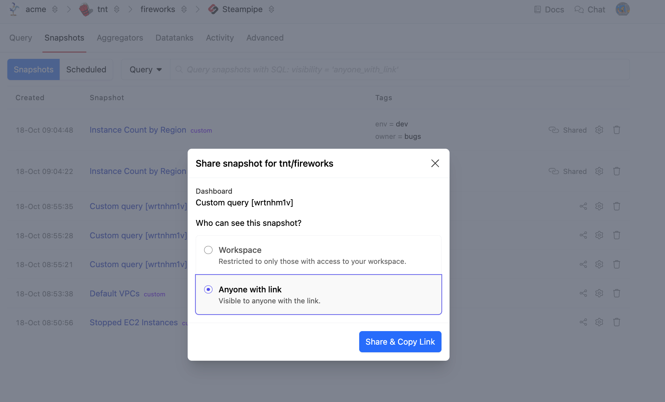Expand the acme organization switcher
Image resolution: width=665 pixels, height=402 pixels.
pyautogui.click(x=55, y=10)
